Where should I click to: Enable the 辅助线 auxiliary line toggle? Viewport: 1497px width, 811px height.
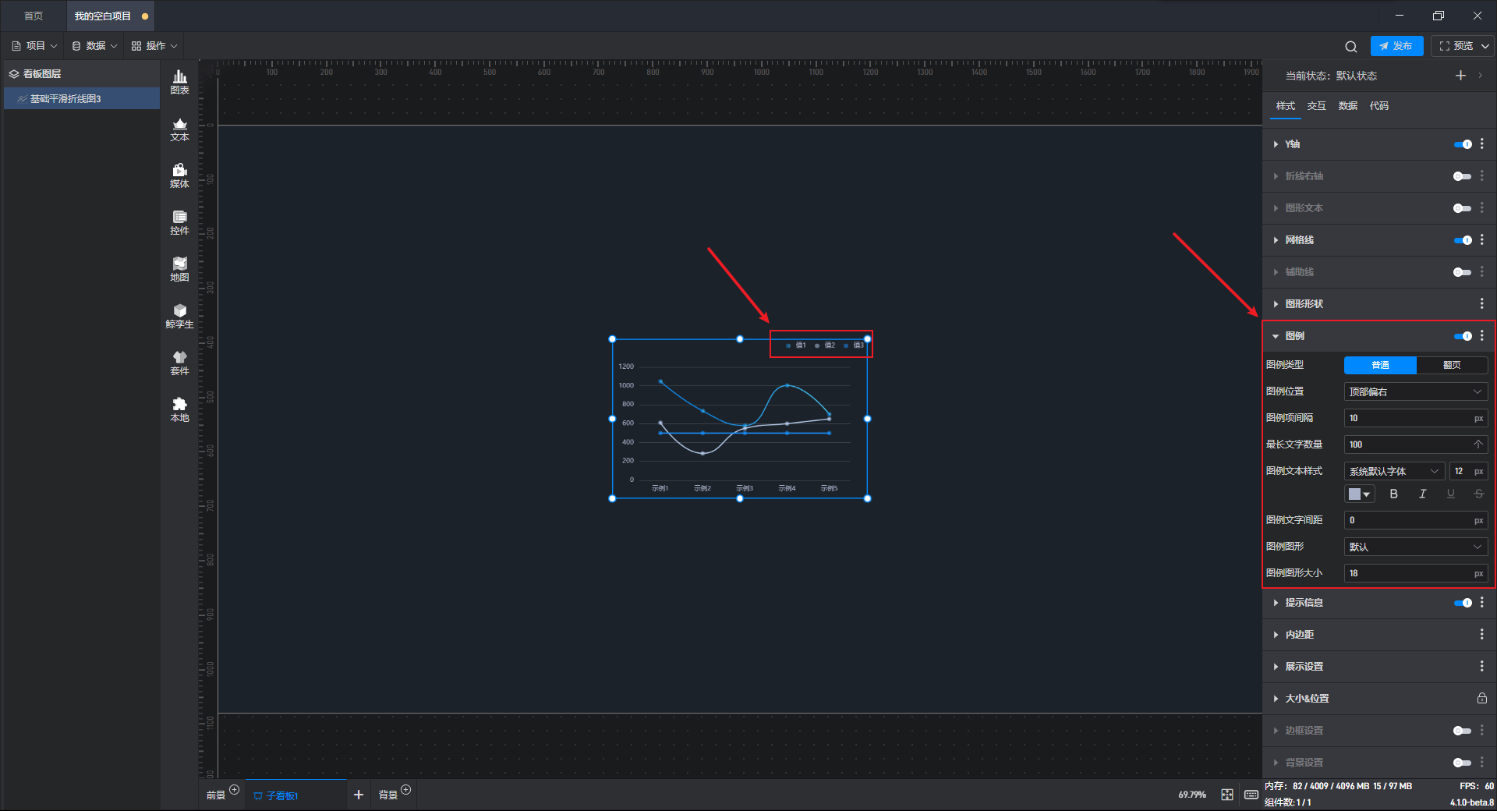(1463, 272)
